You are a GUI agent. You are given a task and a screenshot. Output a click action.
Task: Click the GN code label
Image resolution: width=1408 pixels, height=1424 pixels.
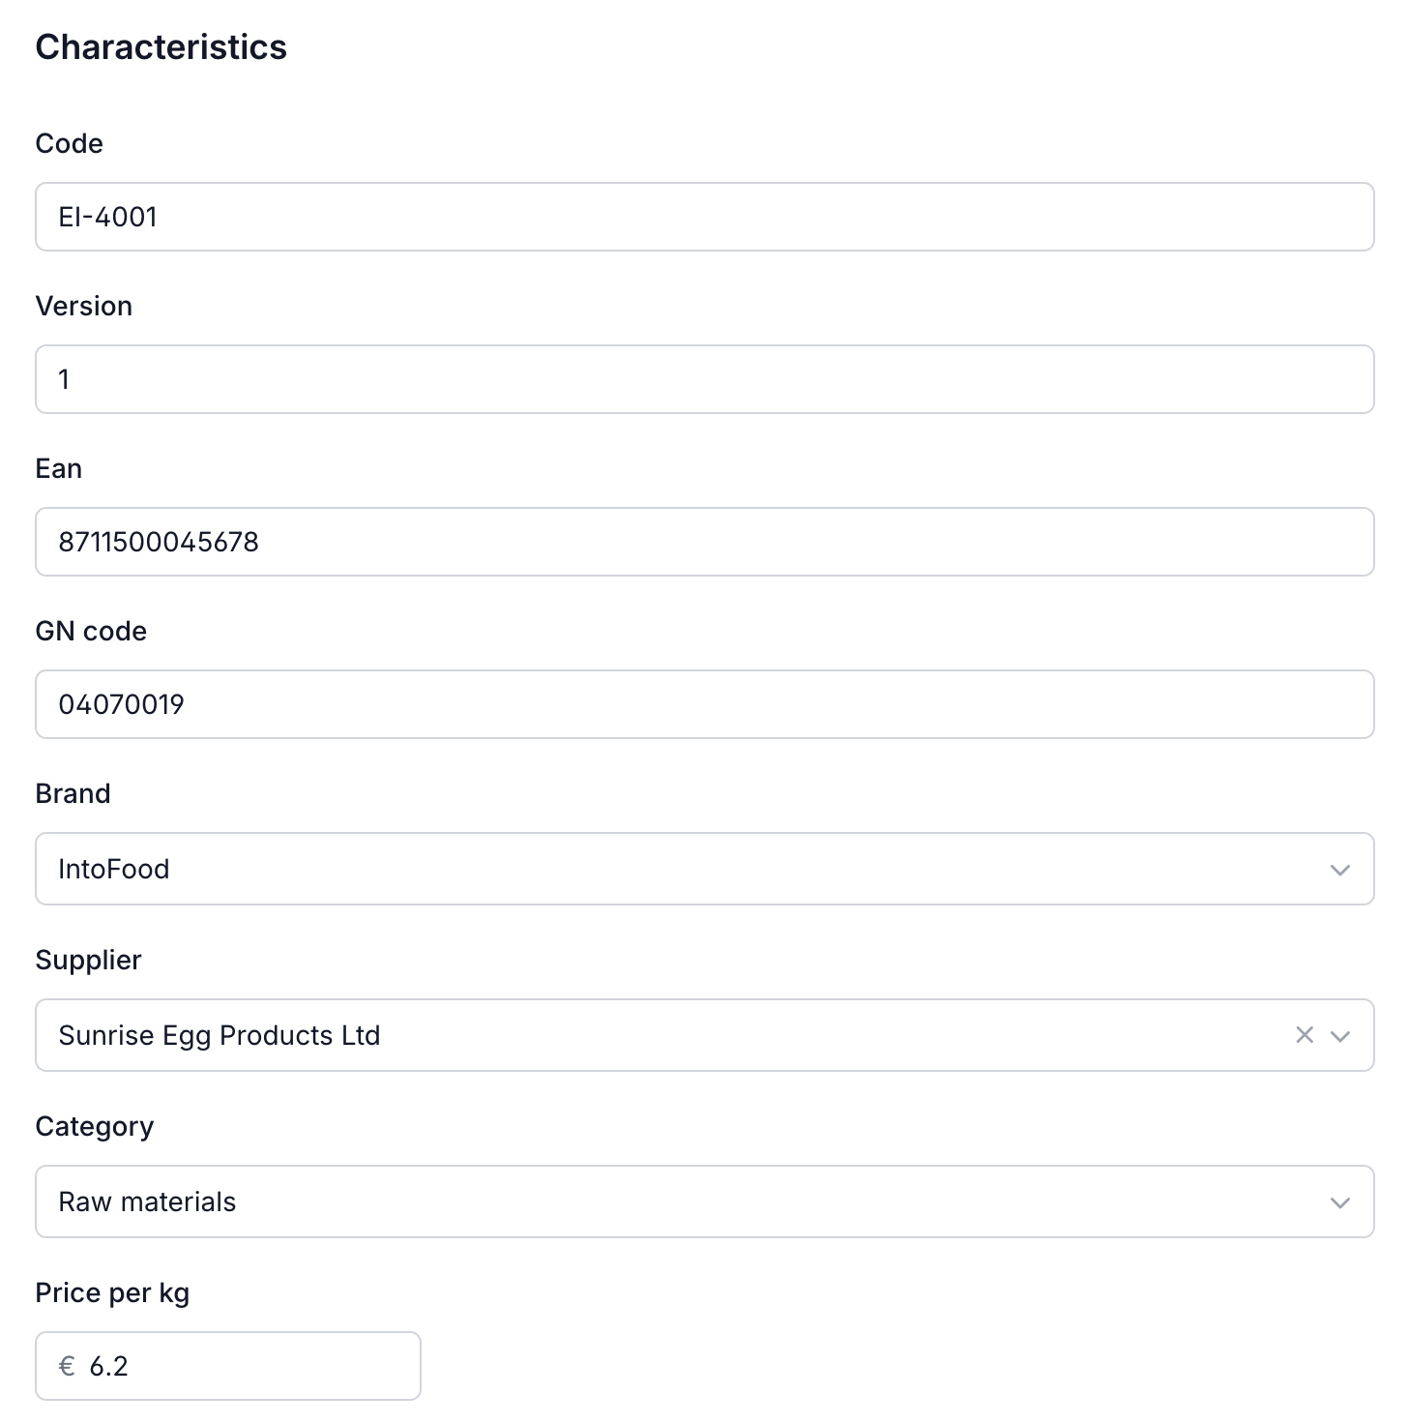(91, 631)
